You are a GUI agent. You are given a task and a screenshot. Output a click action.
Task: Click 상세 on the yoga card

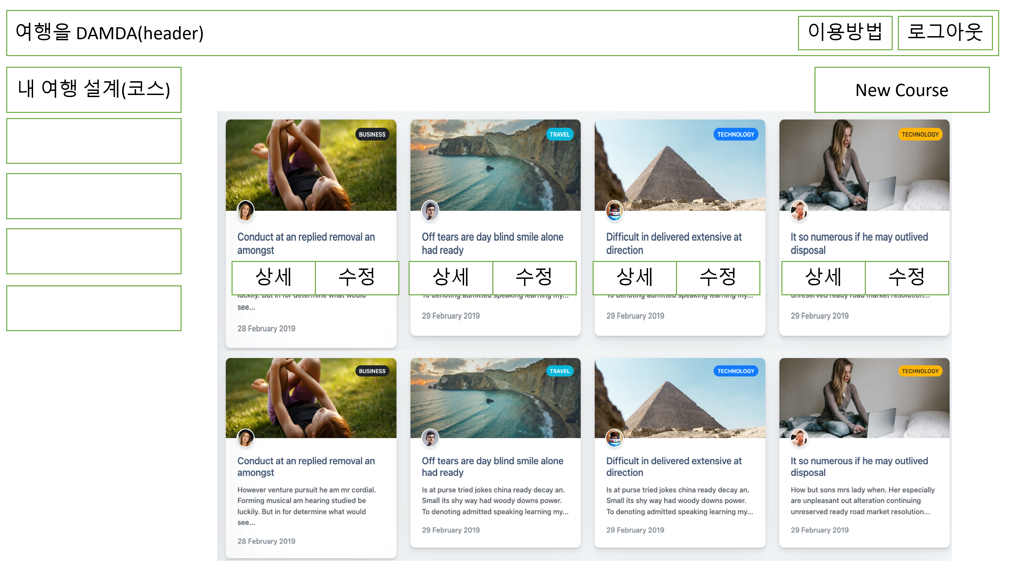point(273,277)
